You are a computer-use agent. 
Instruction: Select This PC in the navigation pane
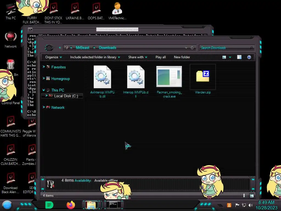[58, 90]
